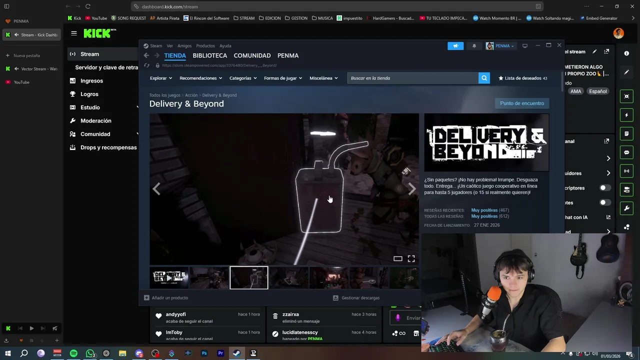
Task: Switch to COMUNIDAD tab in Steam
Action: tap(252, 55)
